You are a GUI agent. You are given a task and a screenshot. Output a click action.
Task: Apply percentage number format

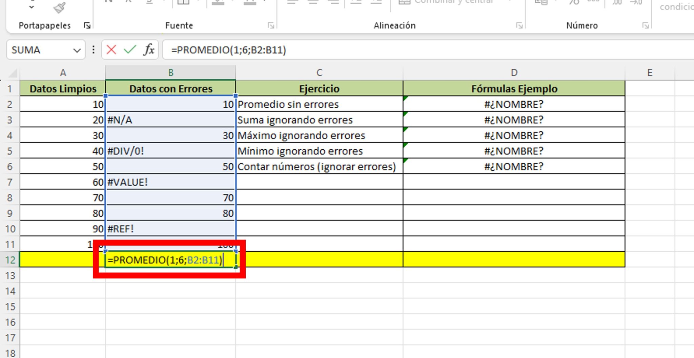pyautogui.click(x=574, y=3)
